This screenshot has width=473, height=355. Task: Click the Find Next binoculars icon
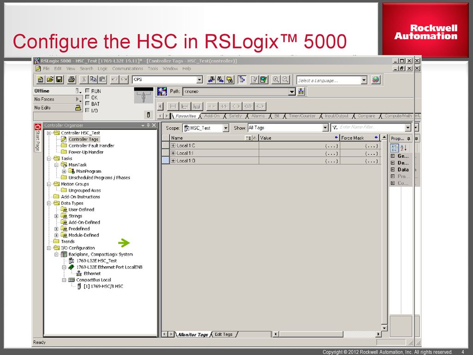pyautogui.click(x=220, y=80)
